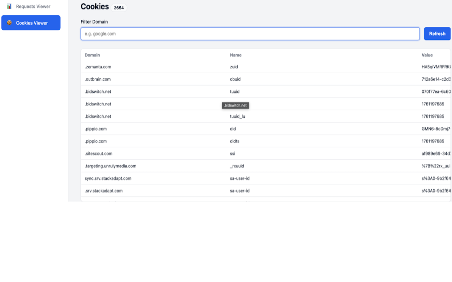452x282 pixels.
Task: Click the 2654 cookie count badge
Action: 119,8
